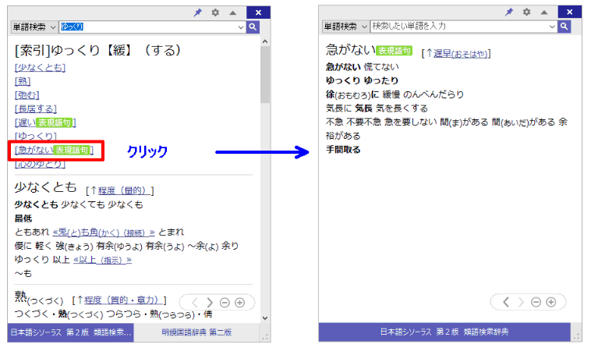Image resolution: width=591 pixels, height=348 pixels.
Task: Click the pin icon in left window
Action: click(x=197, y=12)
